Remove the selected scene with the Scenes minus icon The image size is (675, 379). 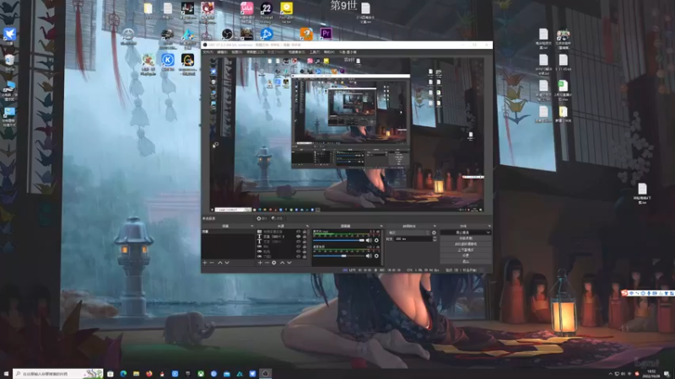[x=212, y=263]
